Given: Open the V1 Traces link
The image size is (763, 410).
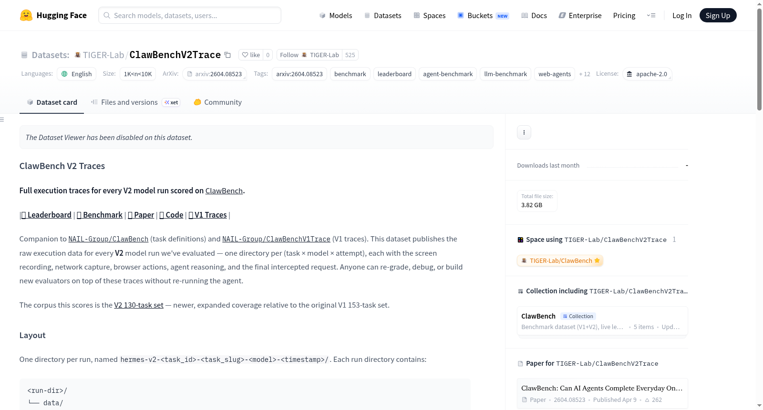Looking at the screenshot, I should pos(207,215).
